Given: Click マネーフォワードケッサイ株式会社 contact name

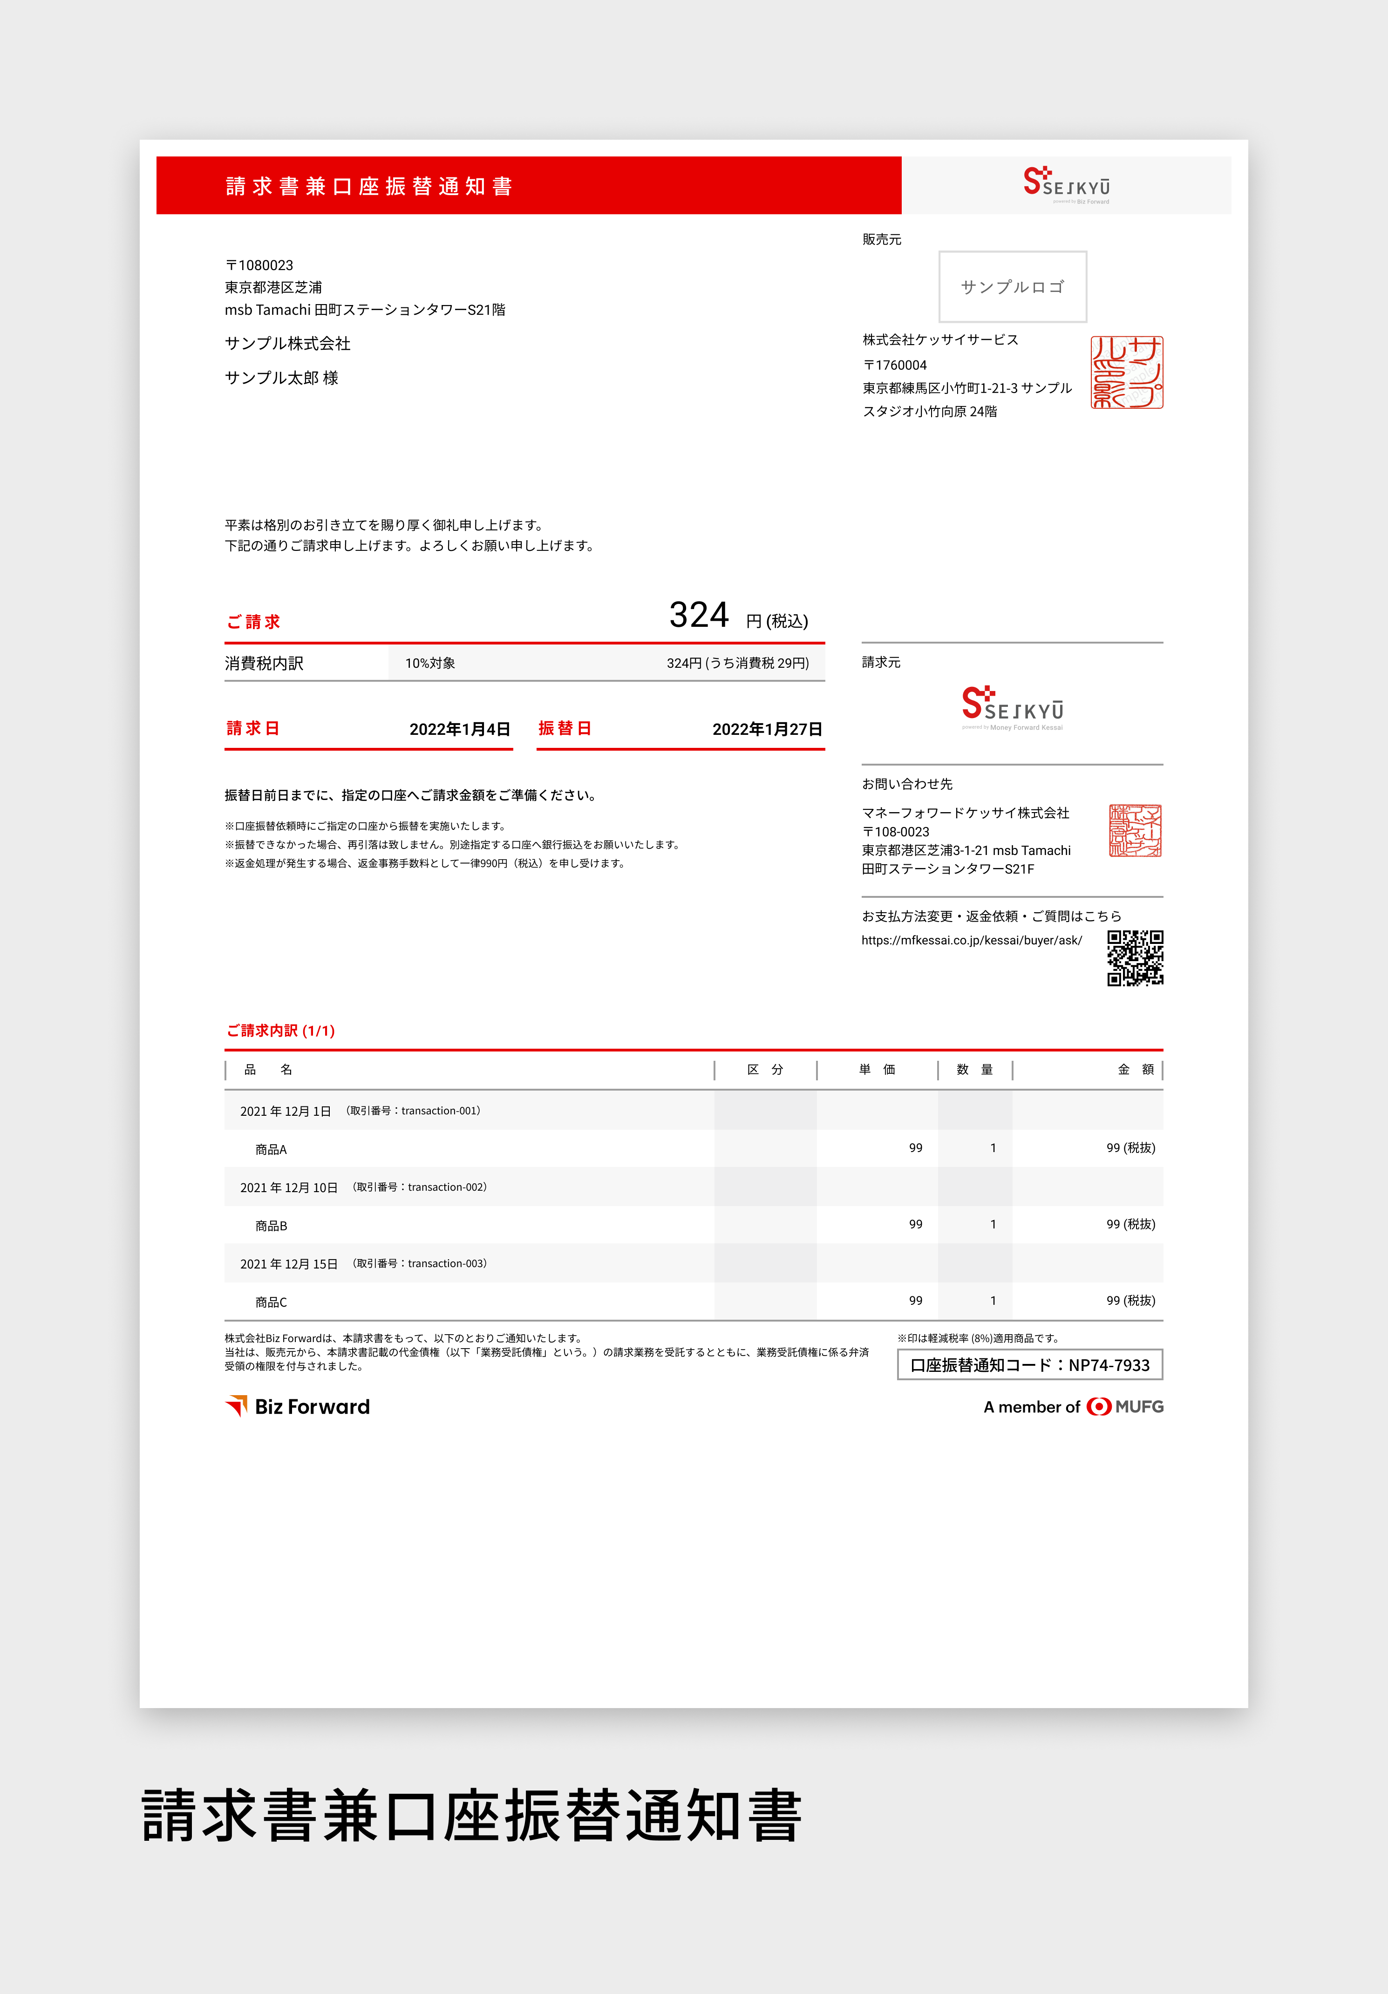Looking at the screenshot, I should click(966, 813).
